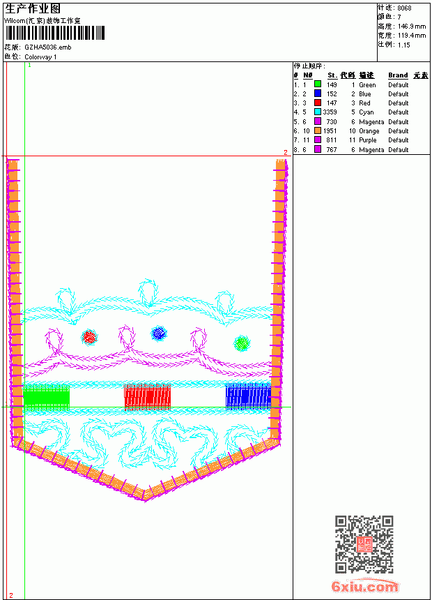Click the Green color swatch in stop sequence

[x=317, y=84]
